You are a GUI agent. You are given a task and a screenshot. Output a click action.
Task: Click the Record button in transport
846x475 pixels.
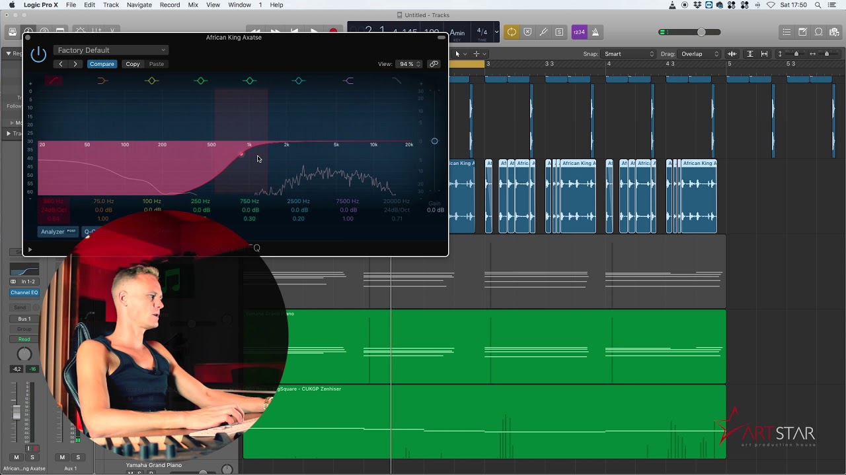pyautogui.click(x=333, y=31)
